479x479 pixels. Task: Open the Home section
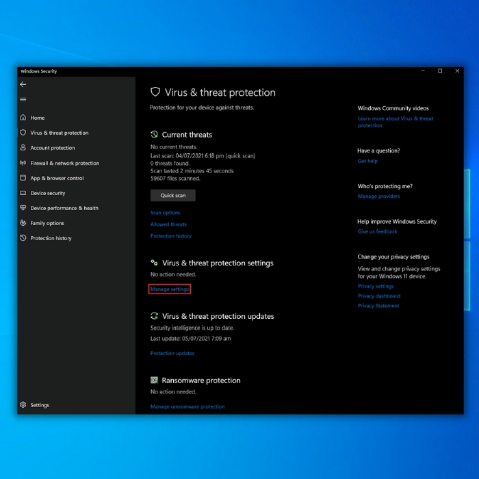pos(37,118)
